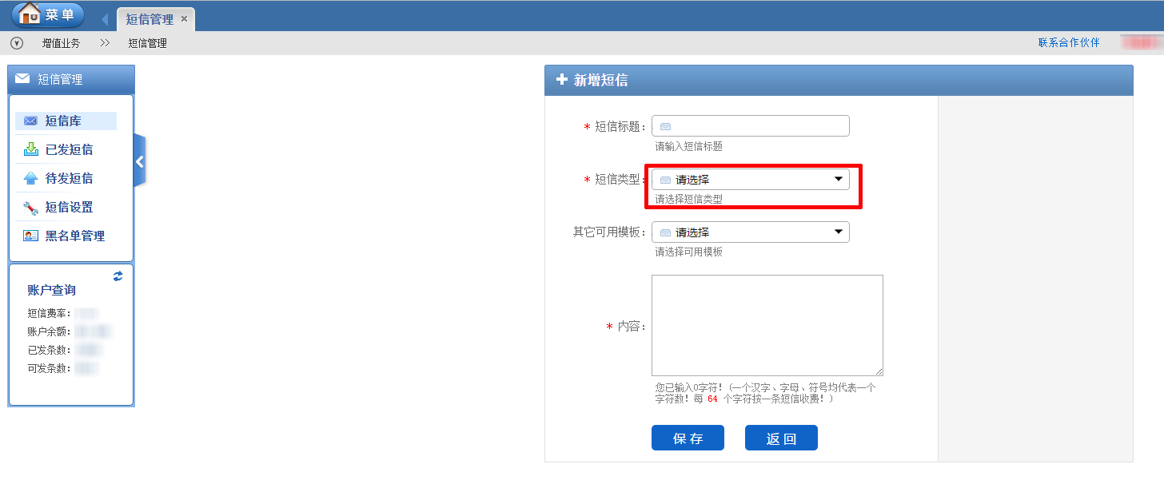1164x480 pixels.
Task: Refresh 账户查询 with the circular arrows icon
Action: coord(118,276)
